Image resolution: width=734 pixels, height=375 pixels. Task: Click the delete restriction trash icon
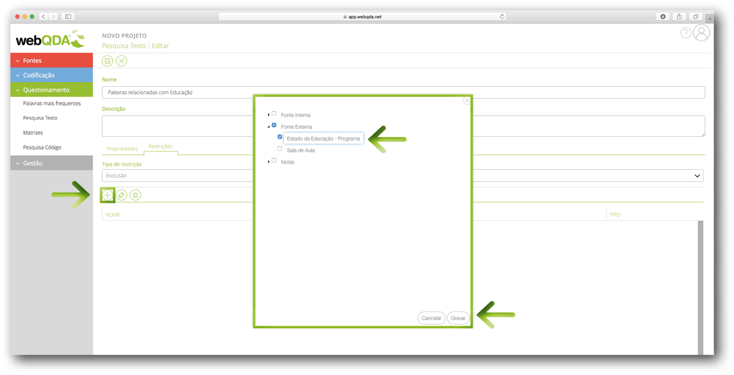click(x=135, y=195)
